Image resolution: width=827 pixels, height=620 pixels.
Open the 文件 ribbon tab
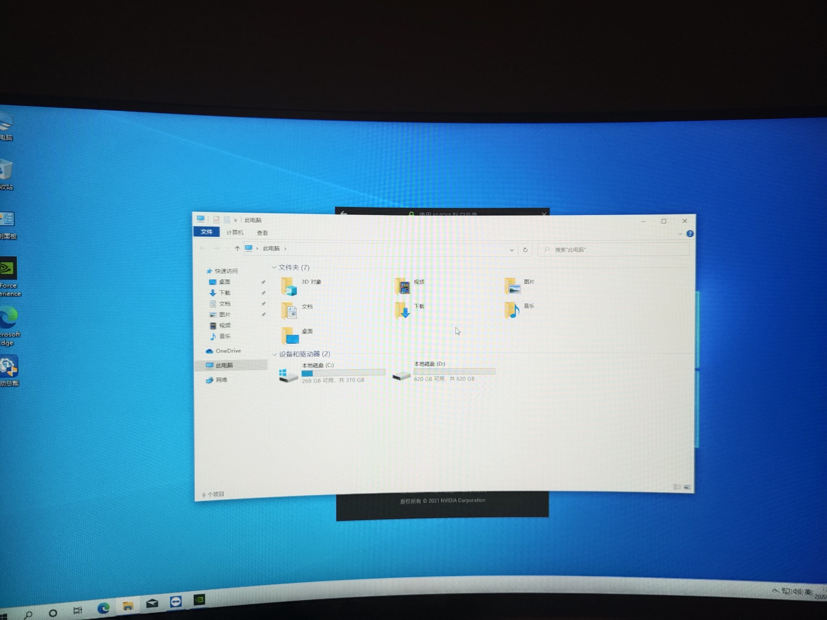click(206, 232)
